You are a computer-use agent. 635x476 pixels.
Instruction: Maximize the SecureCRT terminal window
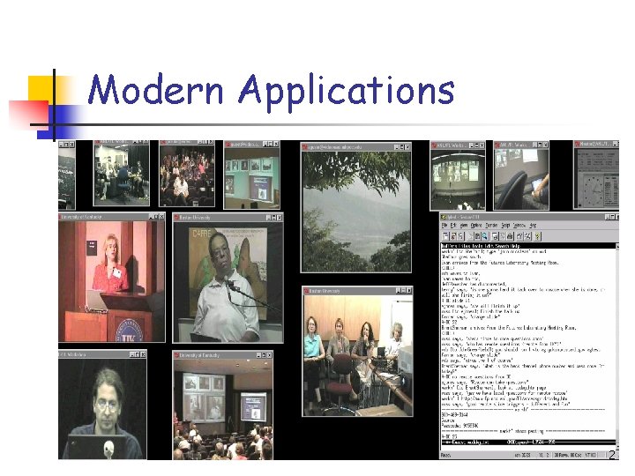click(x=612, y=218)
